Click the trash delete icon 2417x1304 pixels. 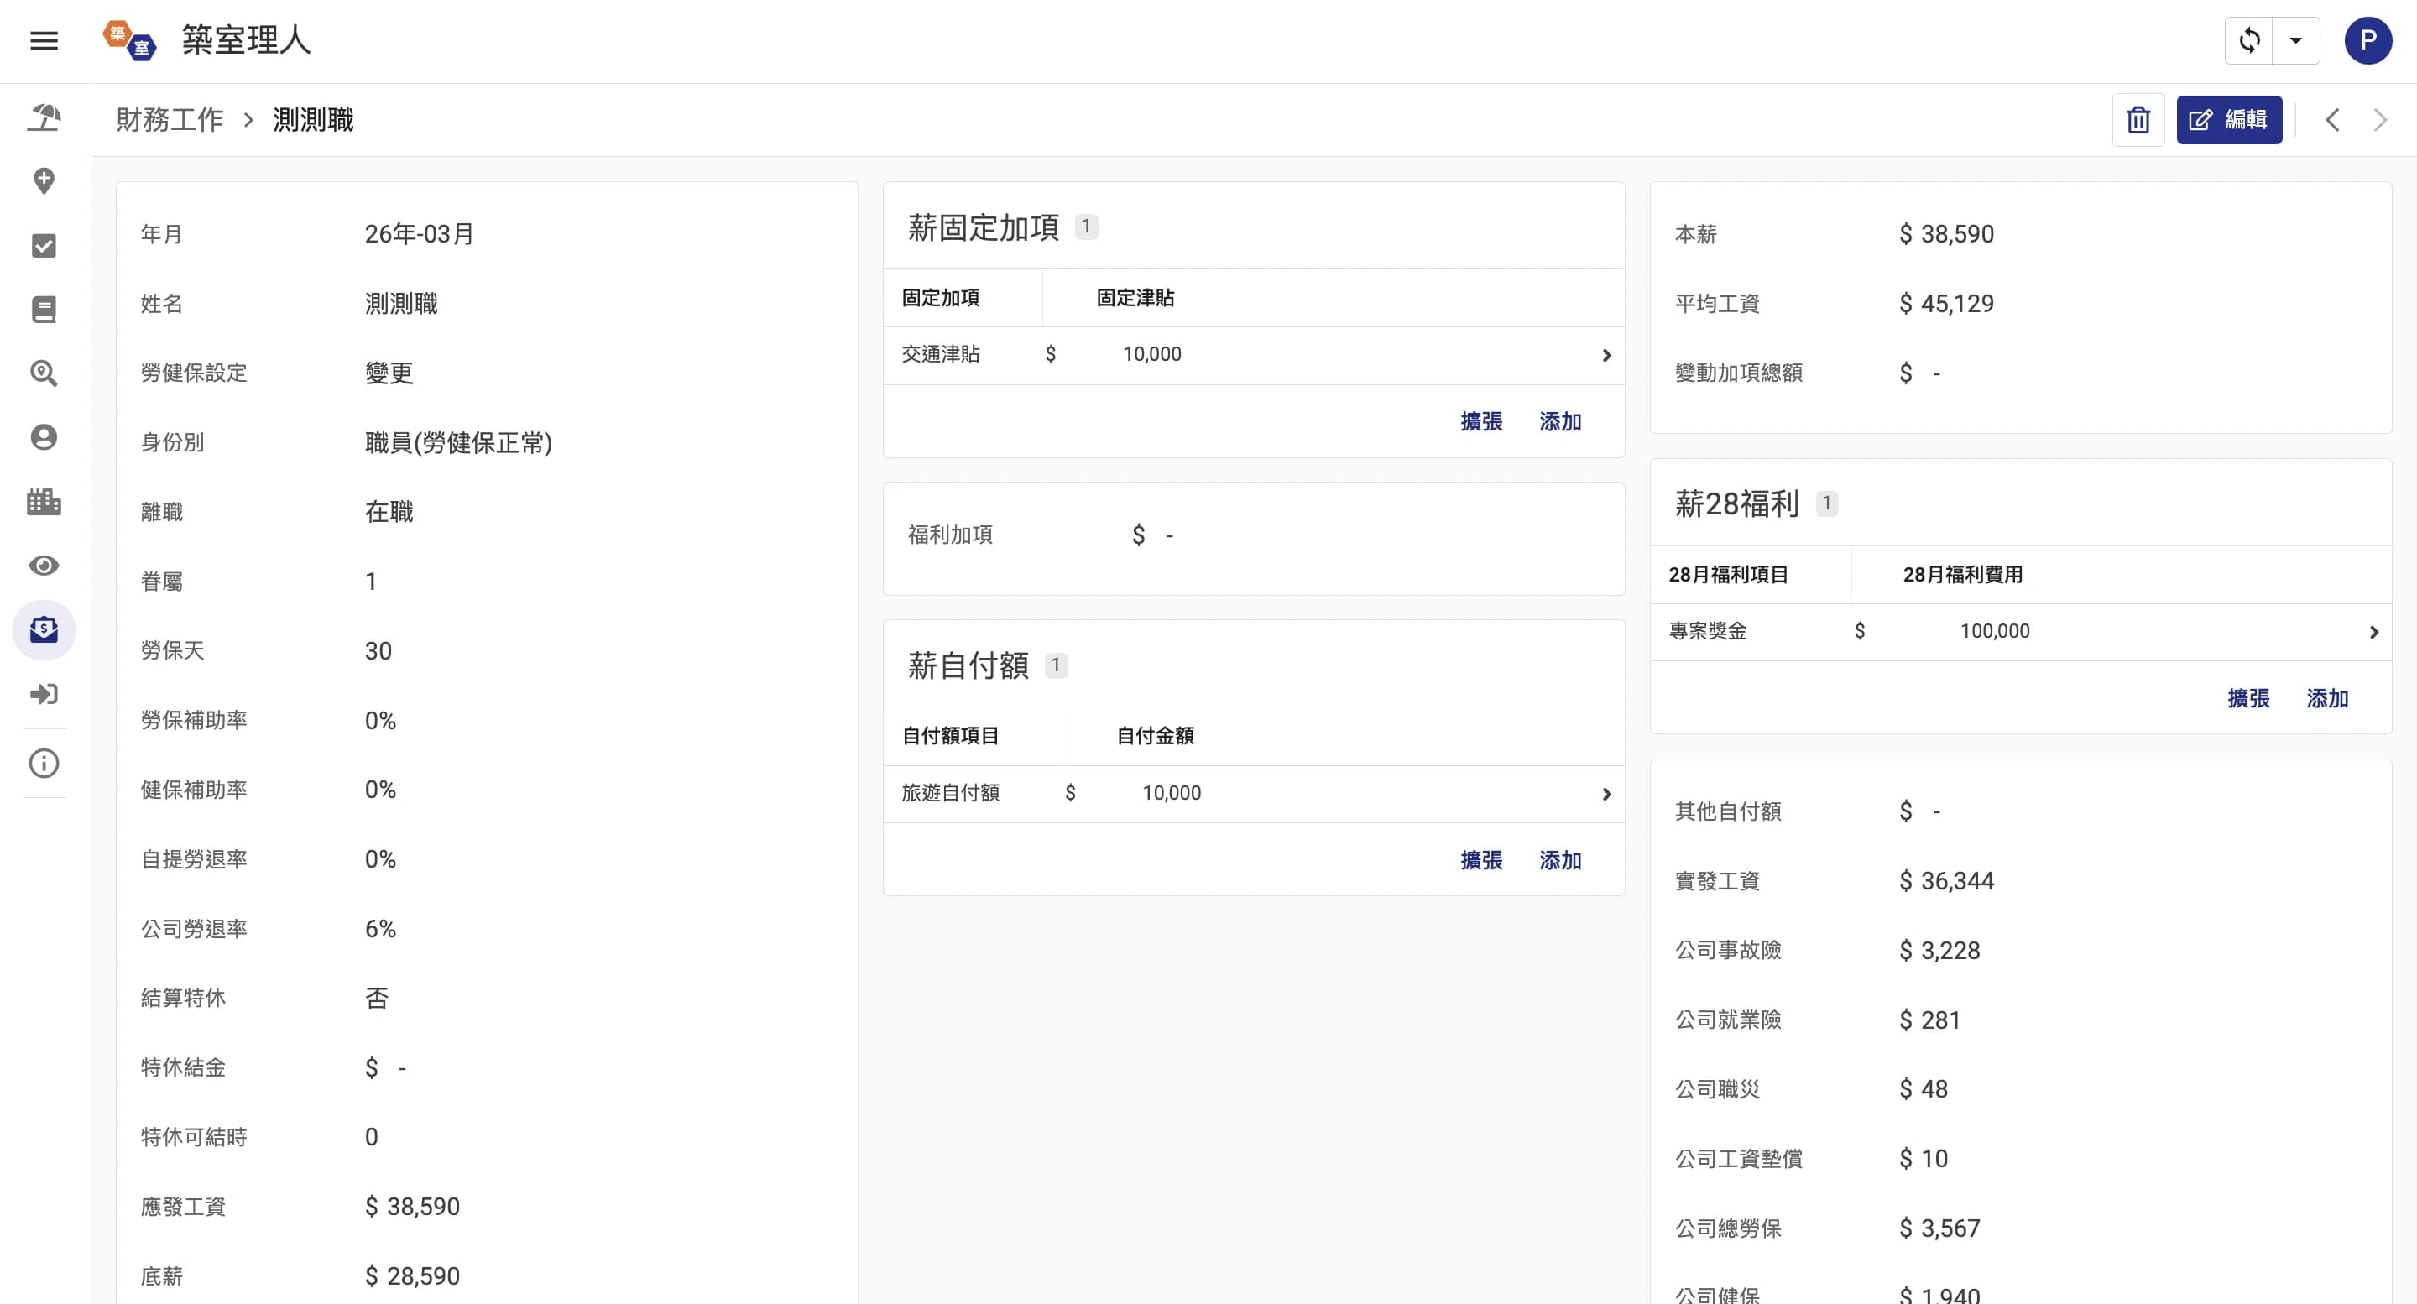[x=2138, y=120]
